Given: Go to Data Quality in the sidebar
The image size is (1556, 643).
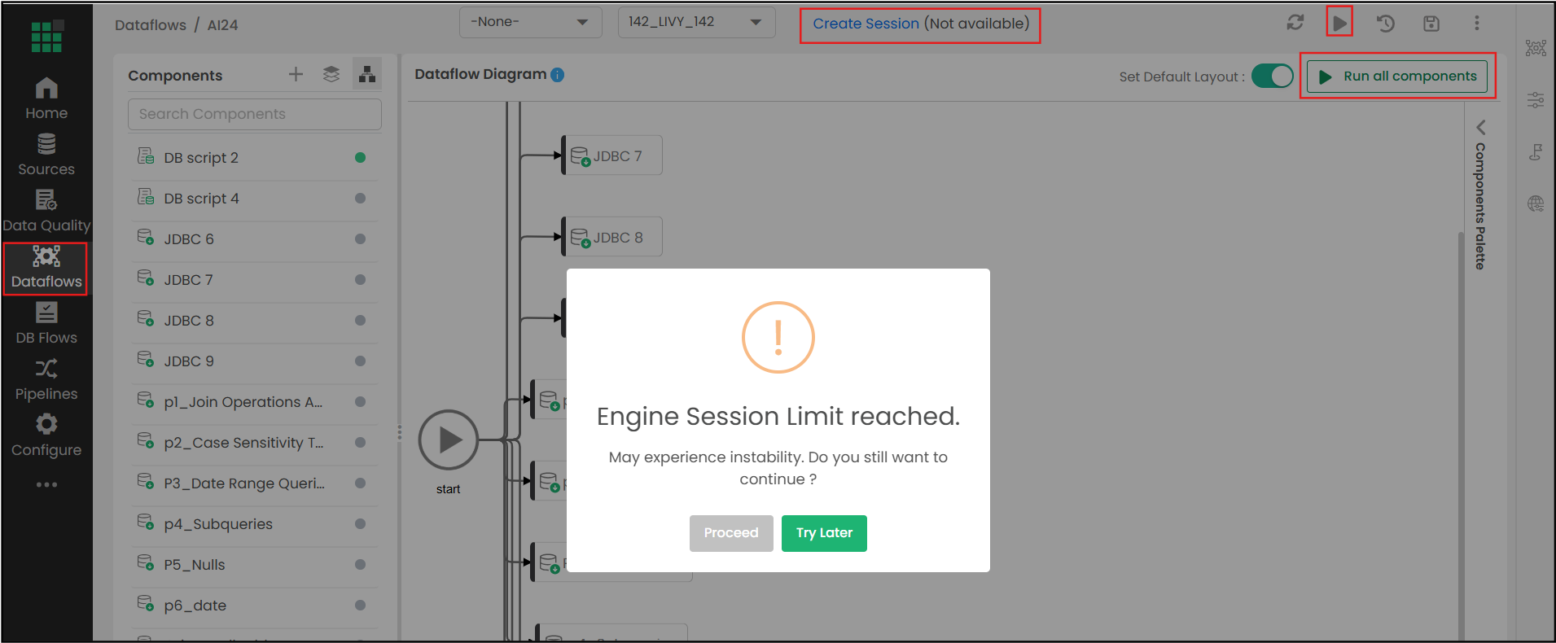Looking at the screenshot, I should [x=46, y=212].
